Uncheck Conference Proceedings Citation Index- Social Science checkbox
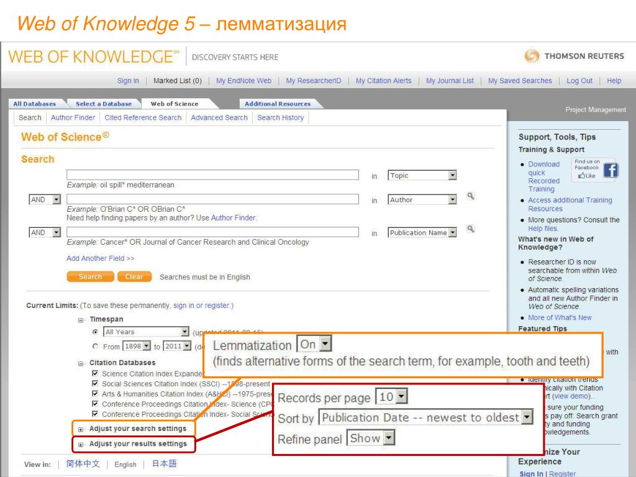Viewport: 636px width, 477px height. [x=95, y=414]
